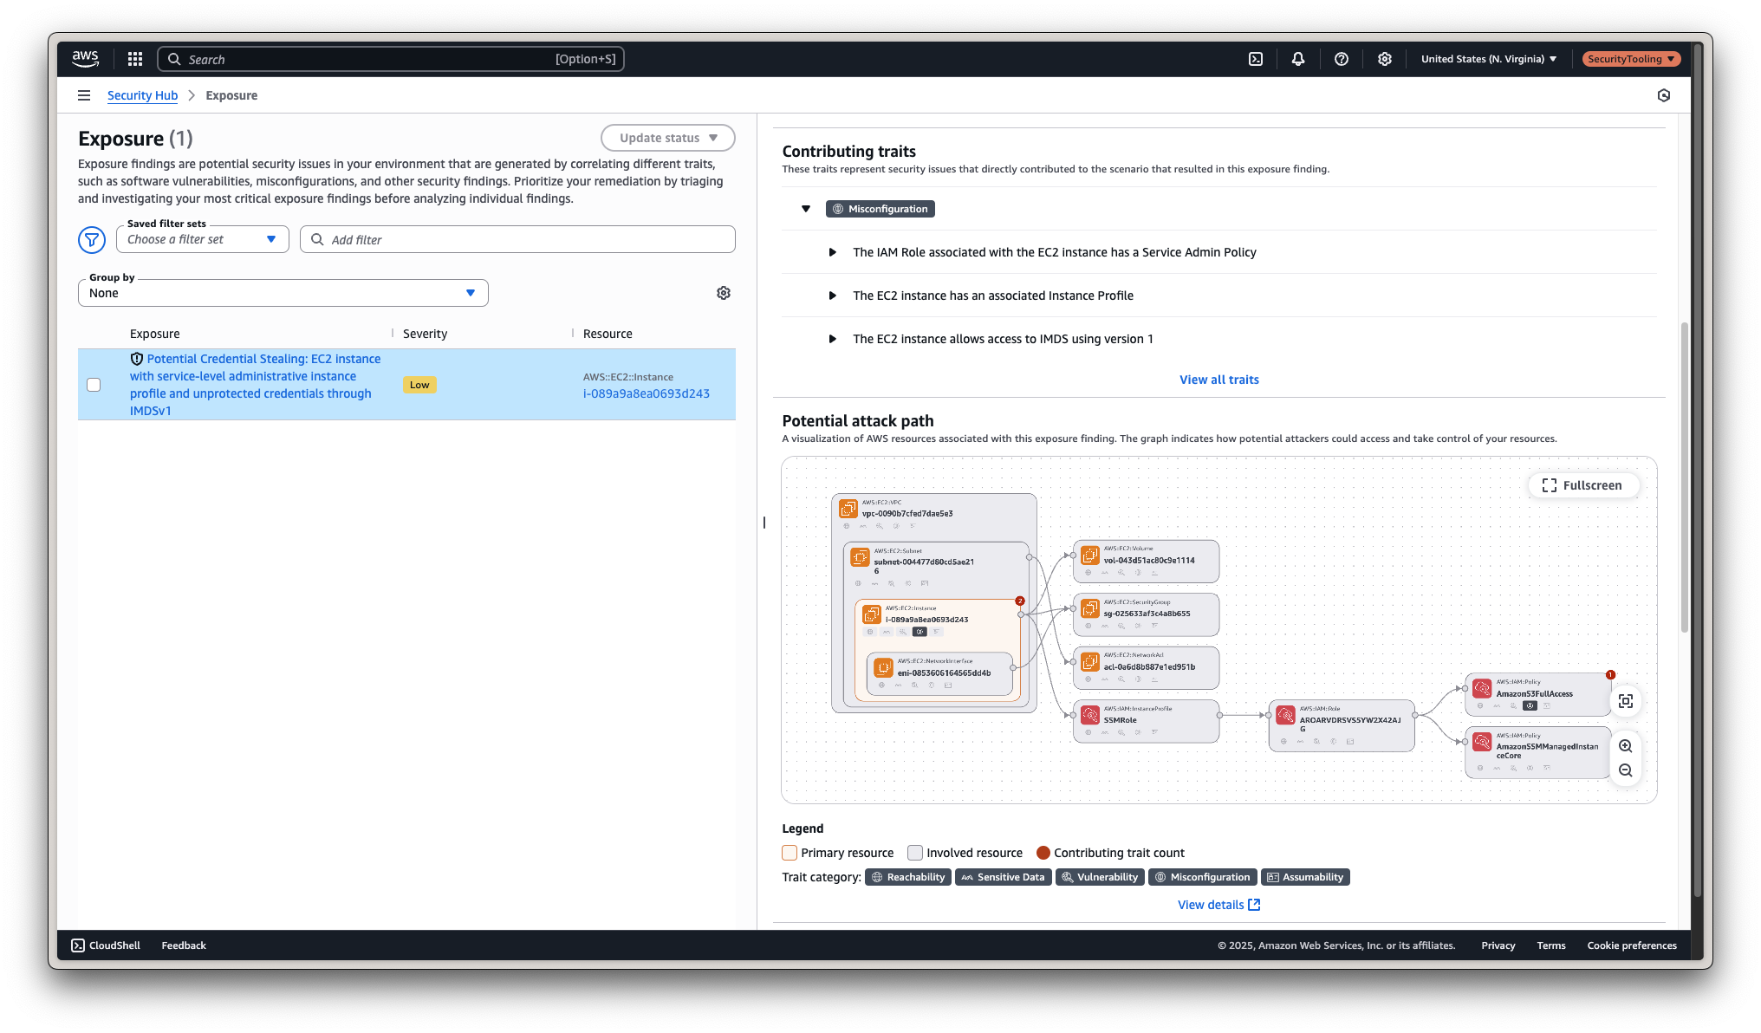Click the Exposure column header

155,334
